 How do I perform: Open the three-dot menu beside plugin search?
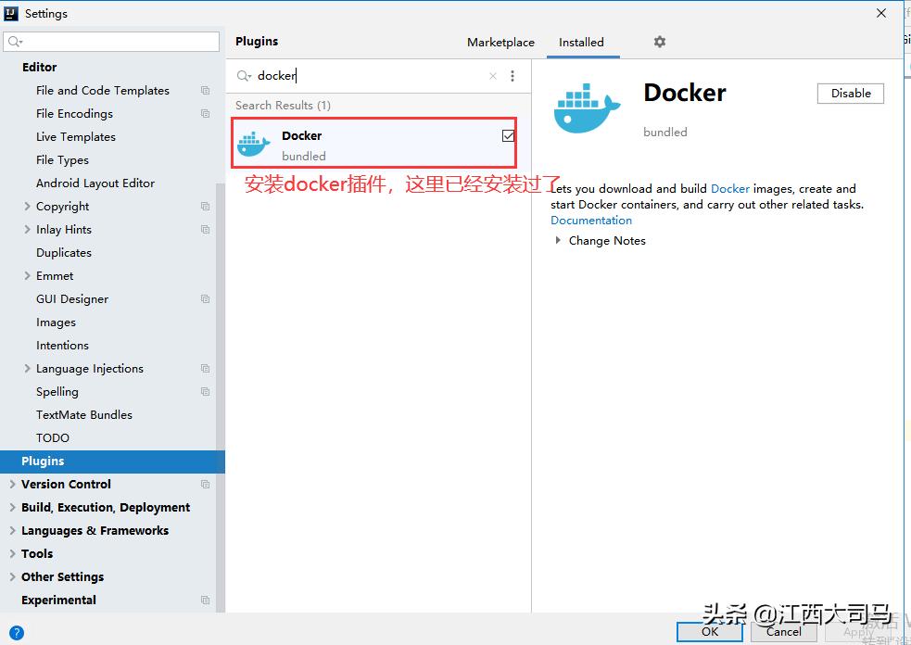pos(512,75)
